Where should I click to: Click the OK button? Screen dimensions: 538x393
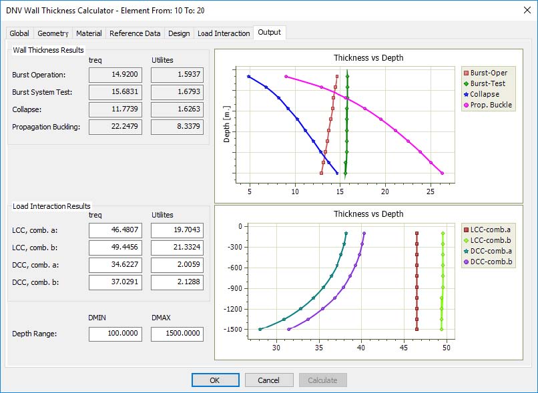tap(215, 380)
